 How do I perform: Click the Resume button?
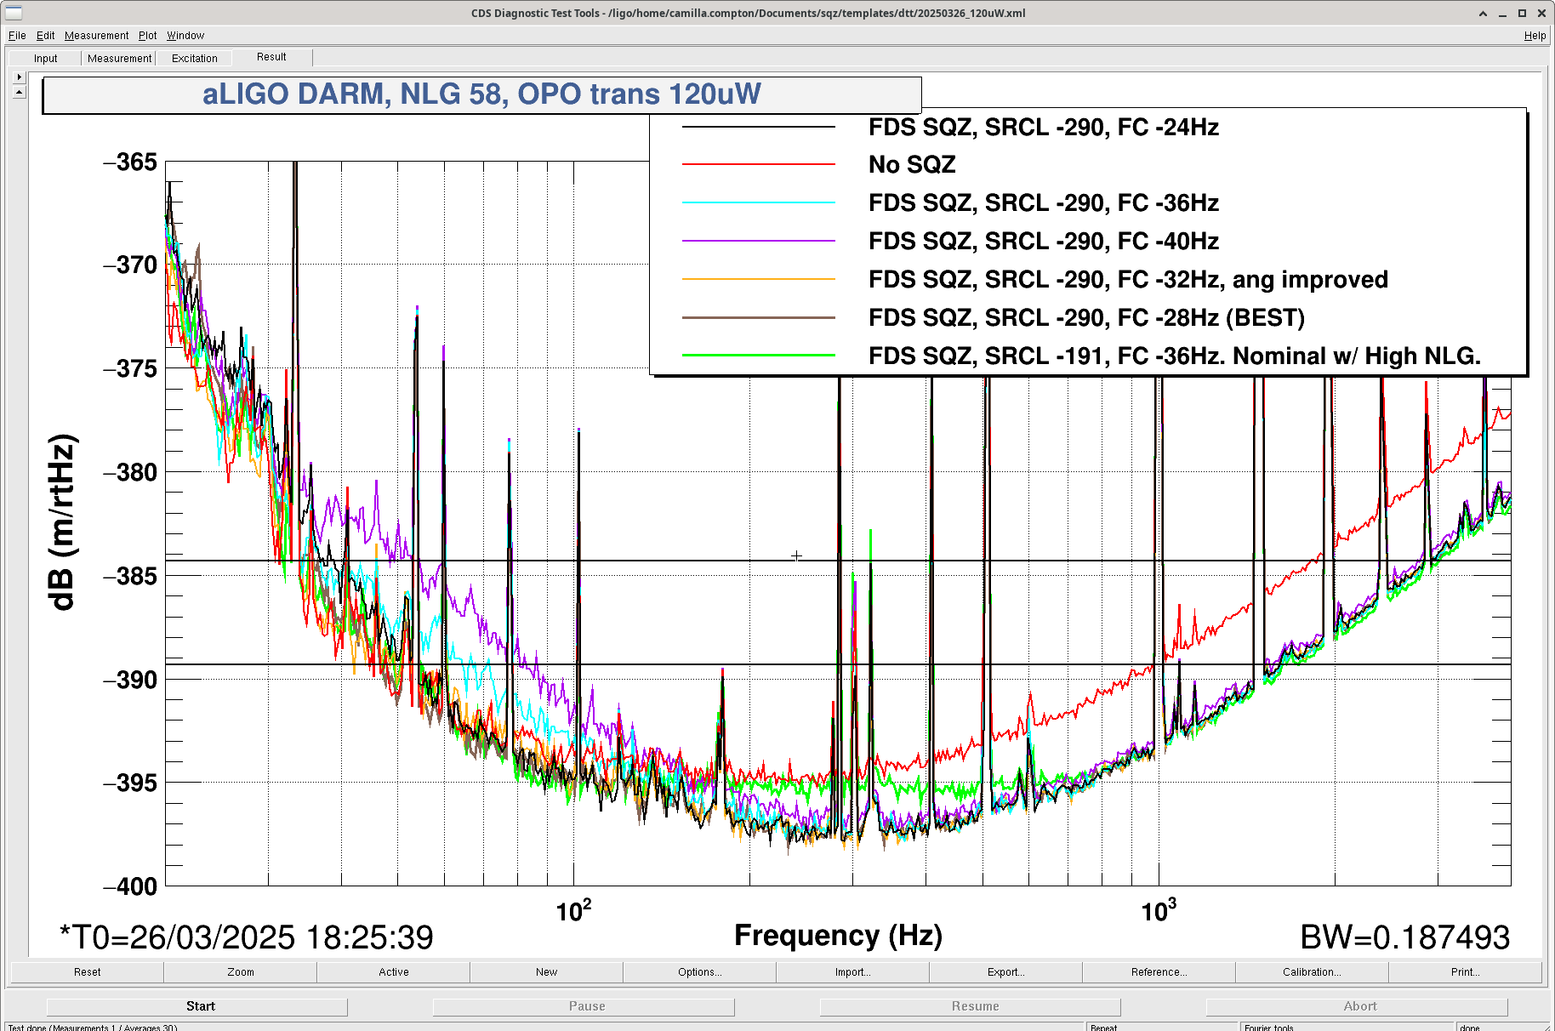pyautogui.click(x=971, y=1006)
